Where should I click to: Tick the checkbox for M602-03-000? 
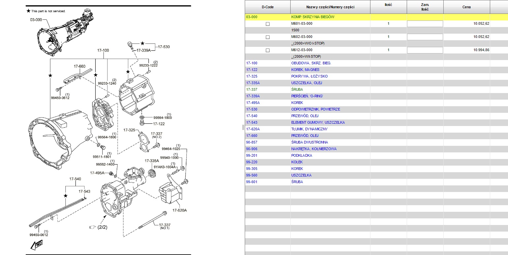click(x=268, y=37)
